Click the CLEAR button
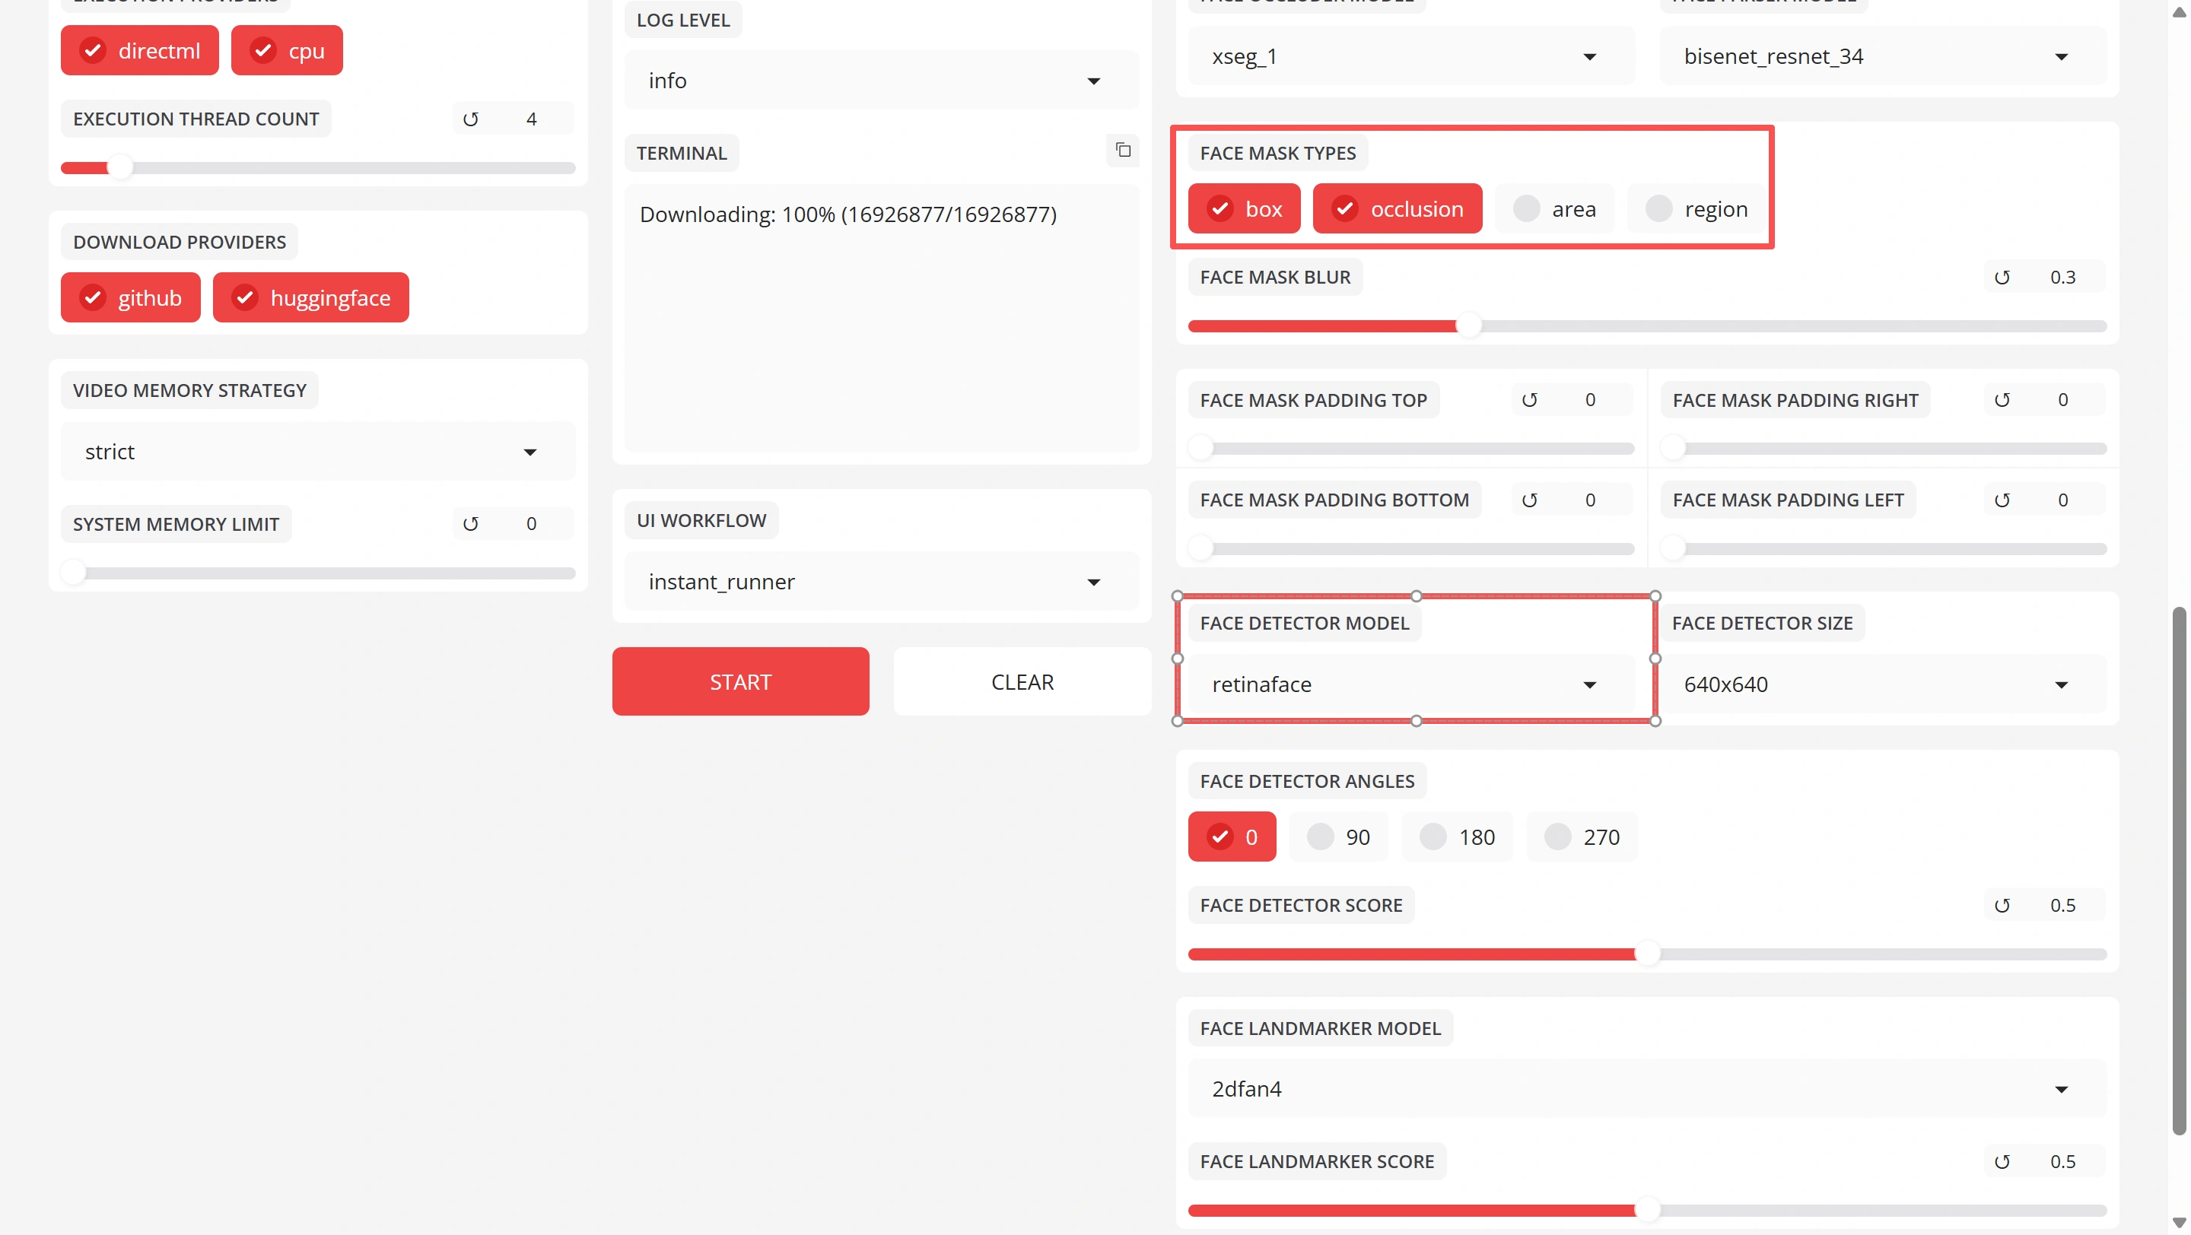 [1022, 681]
